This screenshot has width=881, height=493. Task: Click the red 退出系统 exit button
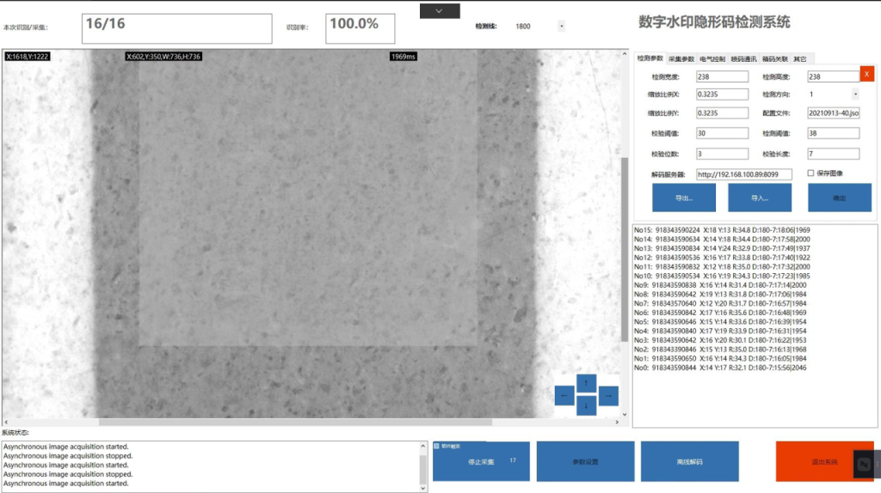(824, 461)
